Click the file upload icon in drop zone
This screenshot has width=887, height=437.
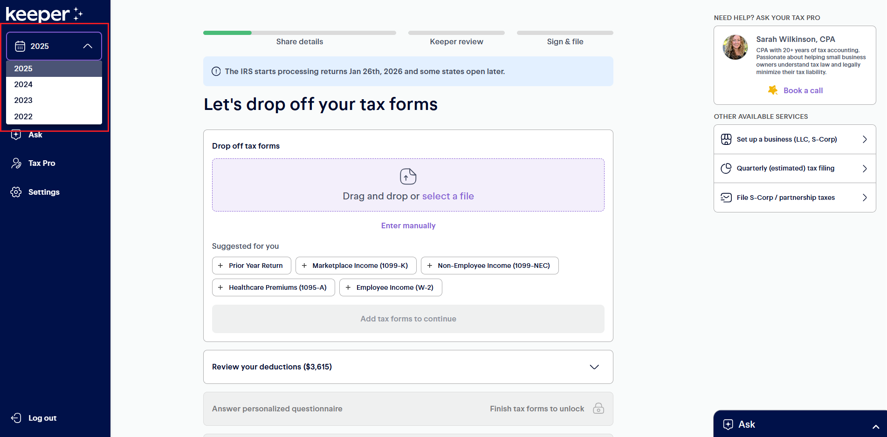408,177
